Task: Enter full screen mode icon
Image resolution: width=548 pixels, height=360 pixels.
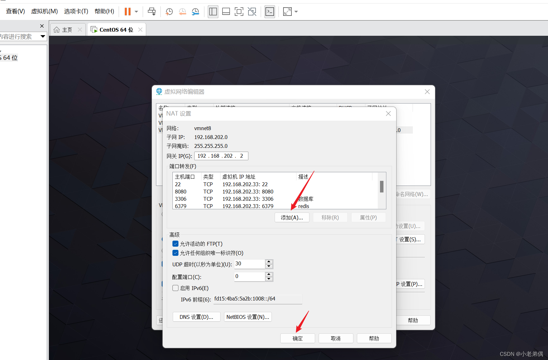Action: tap(239, 12)
